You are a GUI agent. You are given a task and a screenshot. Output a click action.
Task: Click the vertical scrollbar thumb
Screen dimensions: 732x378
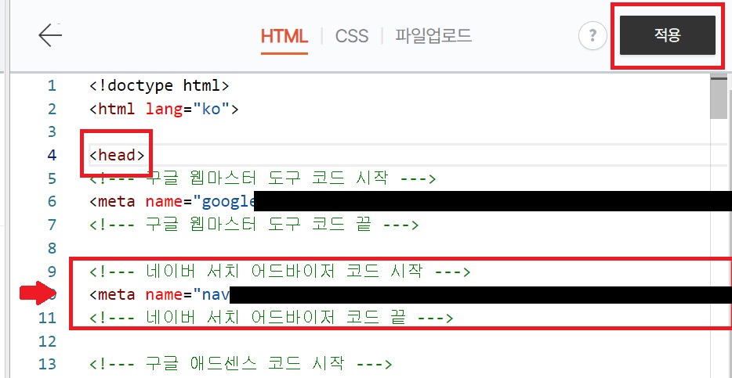pos(718,98)
